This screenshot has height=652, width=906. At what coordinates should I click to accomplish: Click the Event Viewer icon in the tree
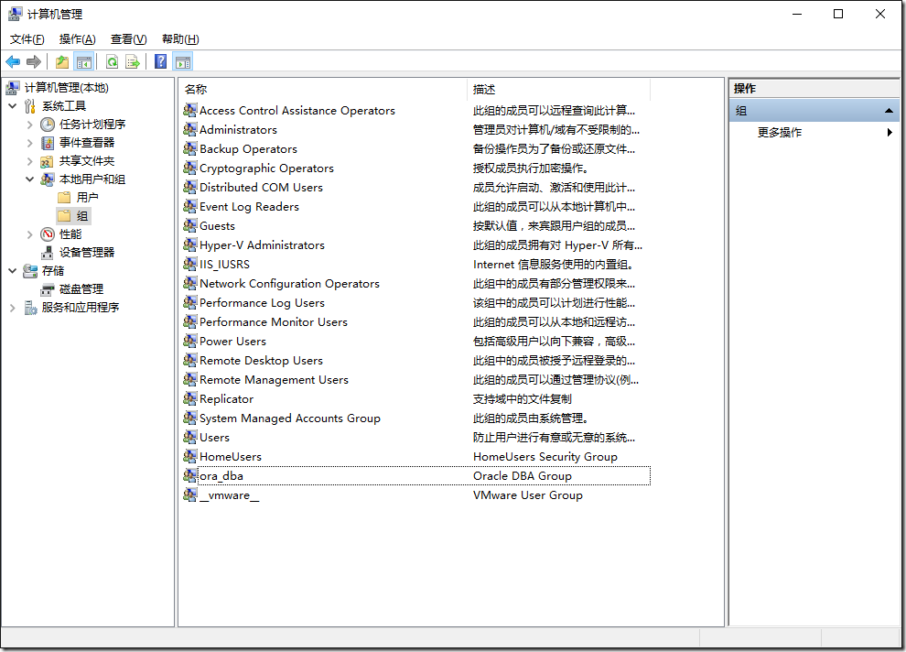point(48,143)
